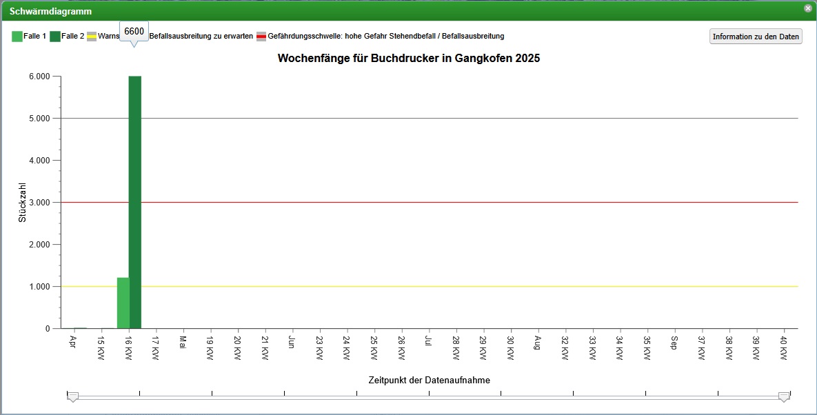Click the light green Falle 1 bar
This screenshot has height=415, width=817.
point(123,303)
